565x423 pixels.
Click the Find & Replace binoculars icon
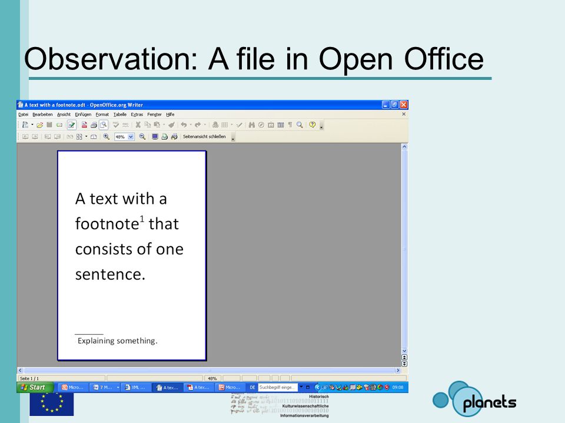[x=251, y=125]
